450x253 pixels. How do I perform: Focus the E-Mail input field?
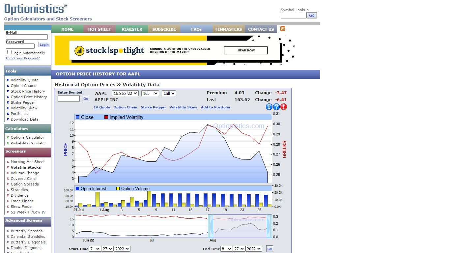(x=27, y=37)
